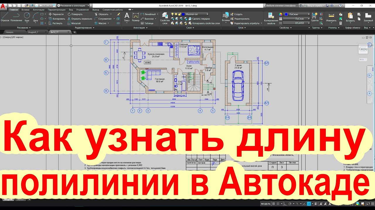Expand the Блок panel
Viewport: 375px width, 210px height.
point(242,28)
